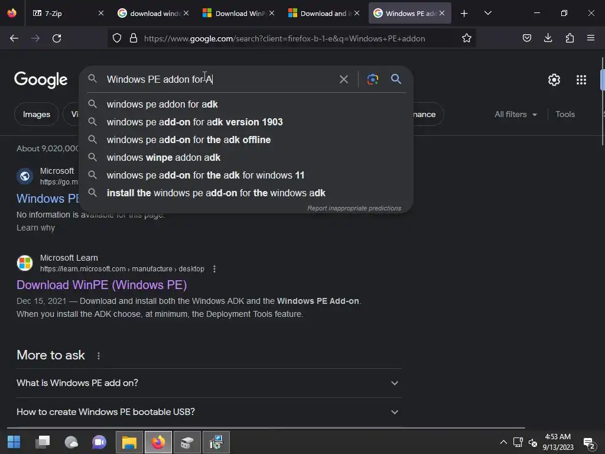605x454 pixels.
Task: Click the site lock padlock icon
Action: (x=134, y=38)
